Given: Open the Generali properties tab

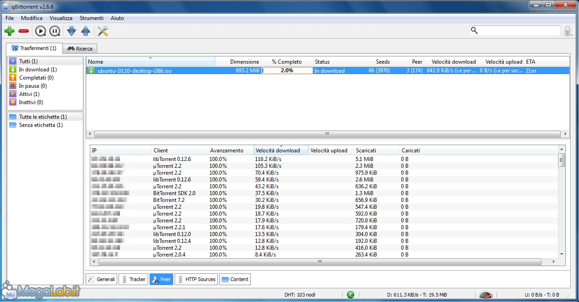Looking at the screenshot, I should pos(101,279).
